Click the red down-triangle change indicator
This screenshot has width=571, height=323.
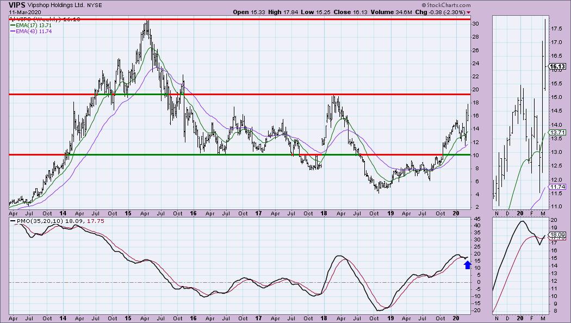pos(468,13)
